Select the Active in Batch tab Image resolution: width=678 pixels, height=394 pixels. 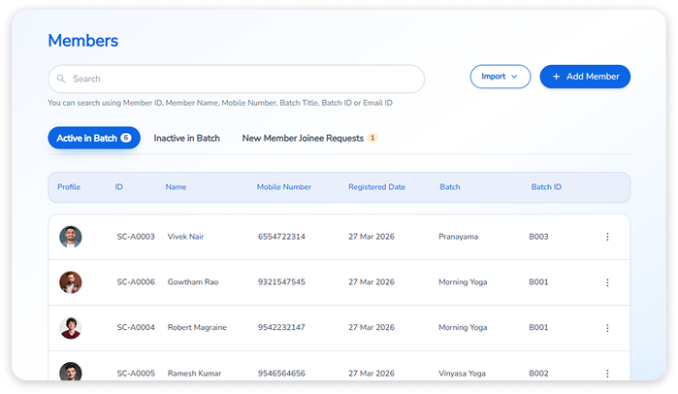[94, 138]
